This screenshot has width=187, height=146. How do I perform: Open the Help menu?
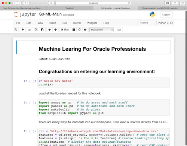(106, 23)
